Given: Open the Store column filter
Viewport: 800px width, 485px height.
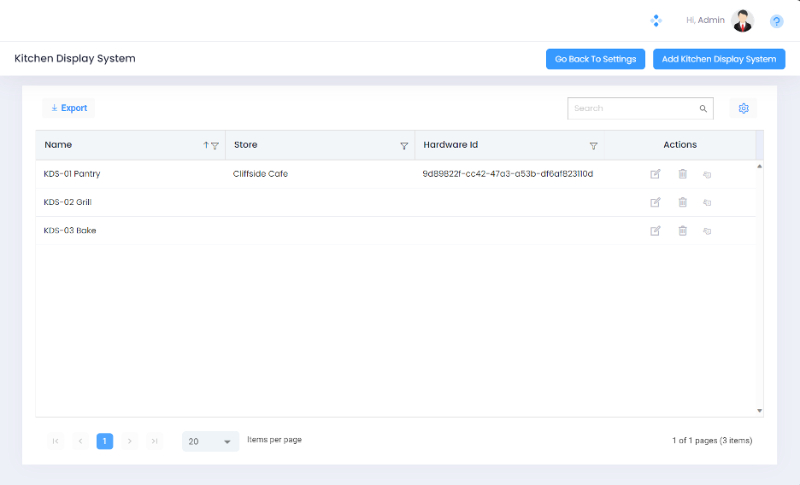Looking at the screenshot, I should [404, 146].
